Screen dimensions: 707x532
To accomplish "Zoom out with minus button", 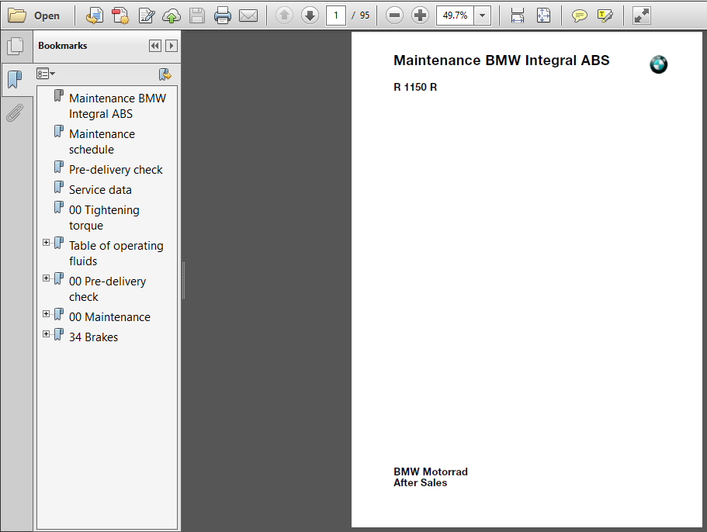I will click(394, 16).
